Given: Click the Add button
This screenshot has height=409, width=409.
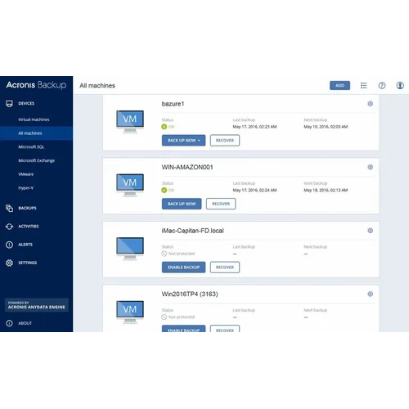Looking at the screenshot, I should coord(339,85).
